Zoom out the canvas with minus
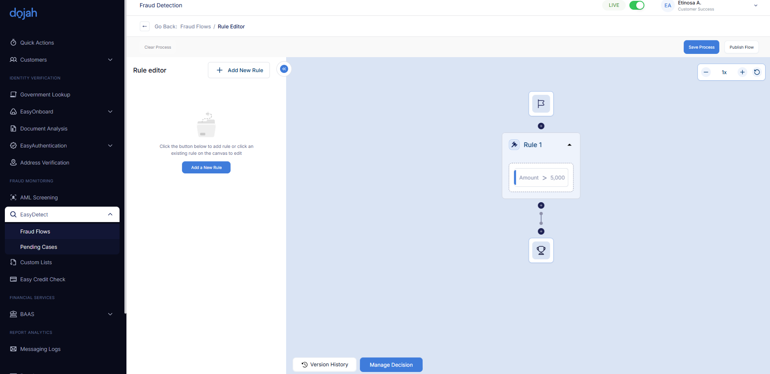This screenshot has height=374, width=770. pos(706,72)
